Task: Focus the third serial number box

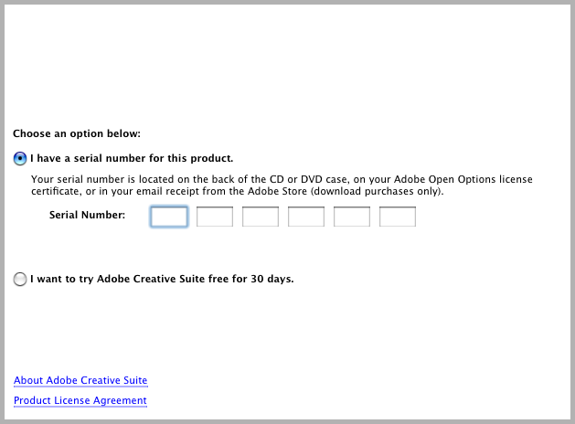Action: (261, 217)
